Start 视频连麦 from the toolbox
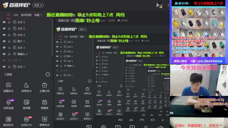Image resolution: width=228 pixels, height=128 pixels. 9,104
